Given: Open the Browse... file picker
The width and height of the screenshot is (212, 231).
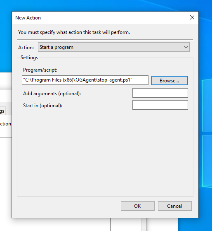Looking at the screenshot, I should click(x=170, y=81).
